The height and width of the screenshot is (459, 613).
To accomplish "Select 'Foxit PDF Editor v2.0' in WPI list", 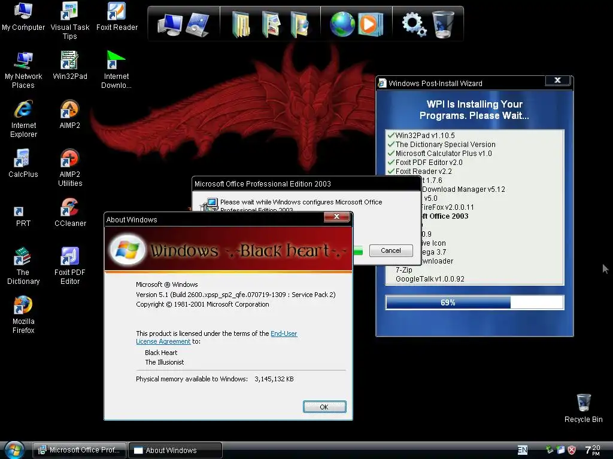I will tap(429, 163).
